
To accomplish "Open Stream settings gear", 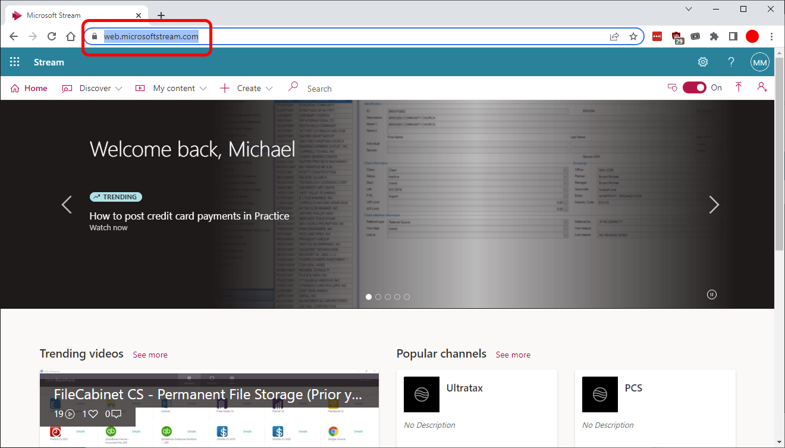I will 703,62.
